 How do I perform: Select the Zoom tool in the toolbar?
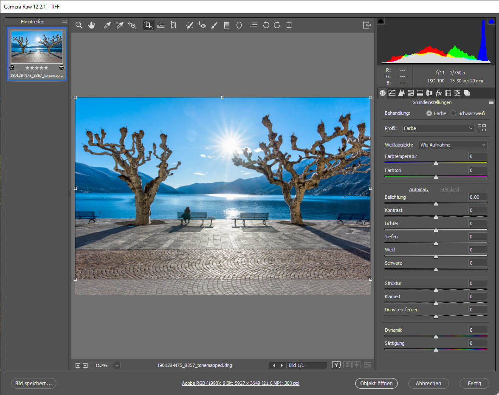79,25
